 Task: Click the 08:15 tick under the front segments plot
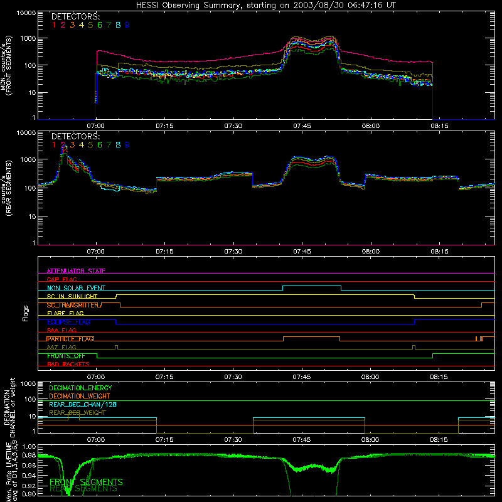(439, 126)
